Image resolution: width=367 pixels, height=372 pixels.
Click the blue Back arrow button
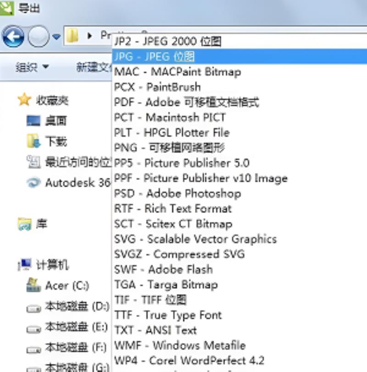click(13, 37)
